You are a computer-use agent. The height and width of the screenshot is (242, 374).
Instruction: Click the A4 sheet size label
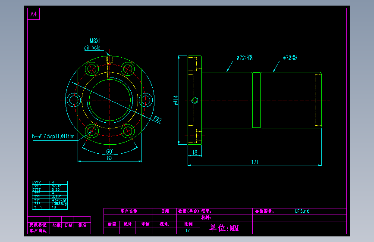pos(34,14)
